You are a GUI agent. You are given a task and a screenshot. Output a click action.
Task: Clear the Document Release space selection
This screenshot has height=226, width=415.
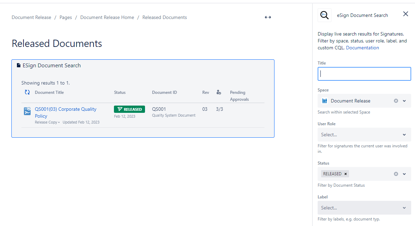(396, 101)
